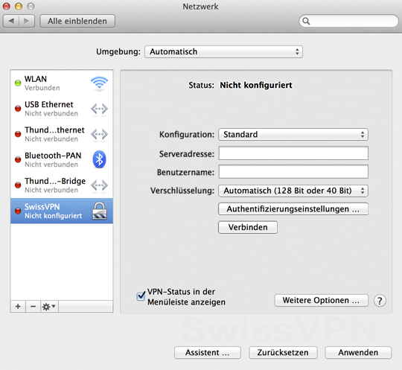Click the WLAN Wi-Fi signal icon

[x=99, y=83]
